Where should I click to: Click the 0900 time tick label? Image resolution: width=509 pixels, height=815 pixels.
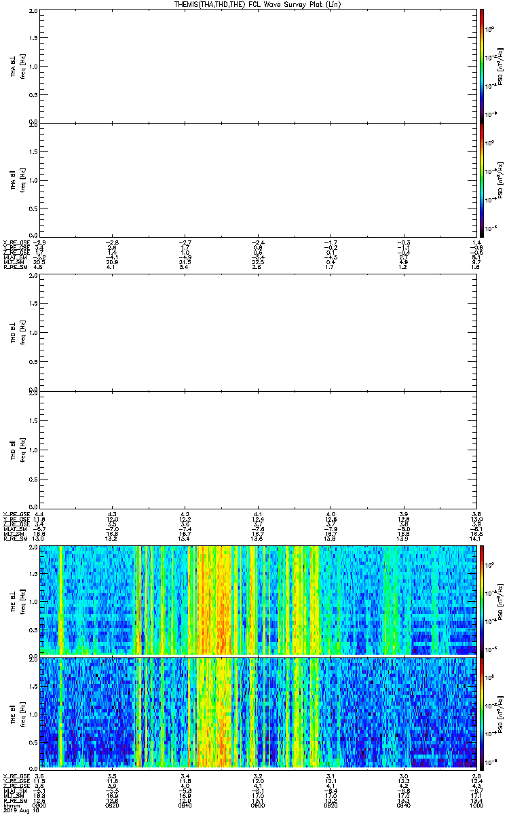(x=258, y=805)
